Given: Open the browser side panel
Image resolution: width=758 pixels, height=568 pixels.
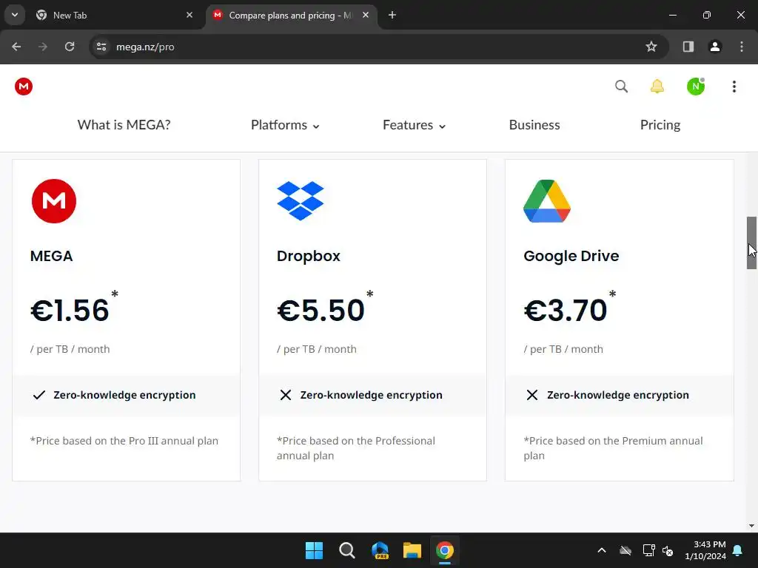Looking at the screenshot, I should [688, 47].
